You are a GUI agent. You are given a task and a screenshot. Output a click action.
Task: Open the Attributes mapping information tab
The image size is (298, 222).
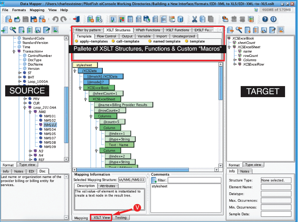pos(107,186)
